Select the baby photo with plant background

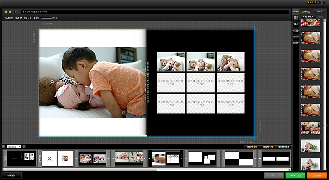click(311, 146)
